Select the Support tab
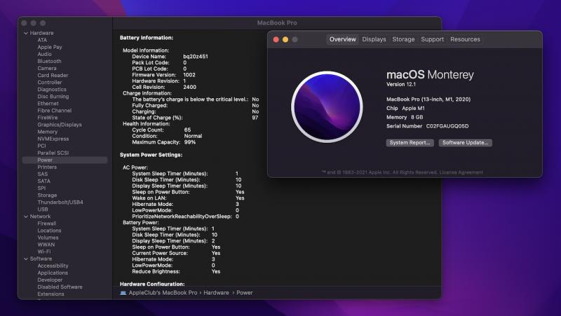The height and width of the screenshot is (316, 561). pos(432,40)
